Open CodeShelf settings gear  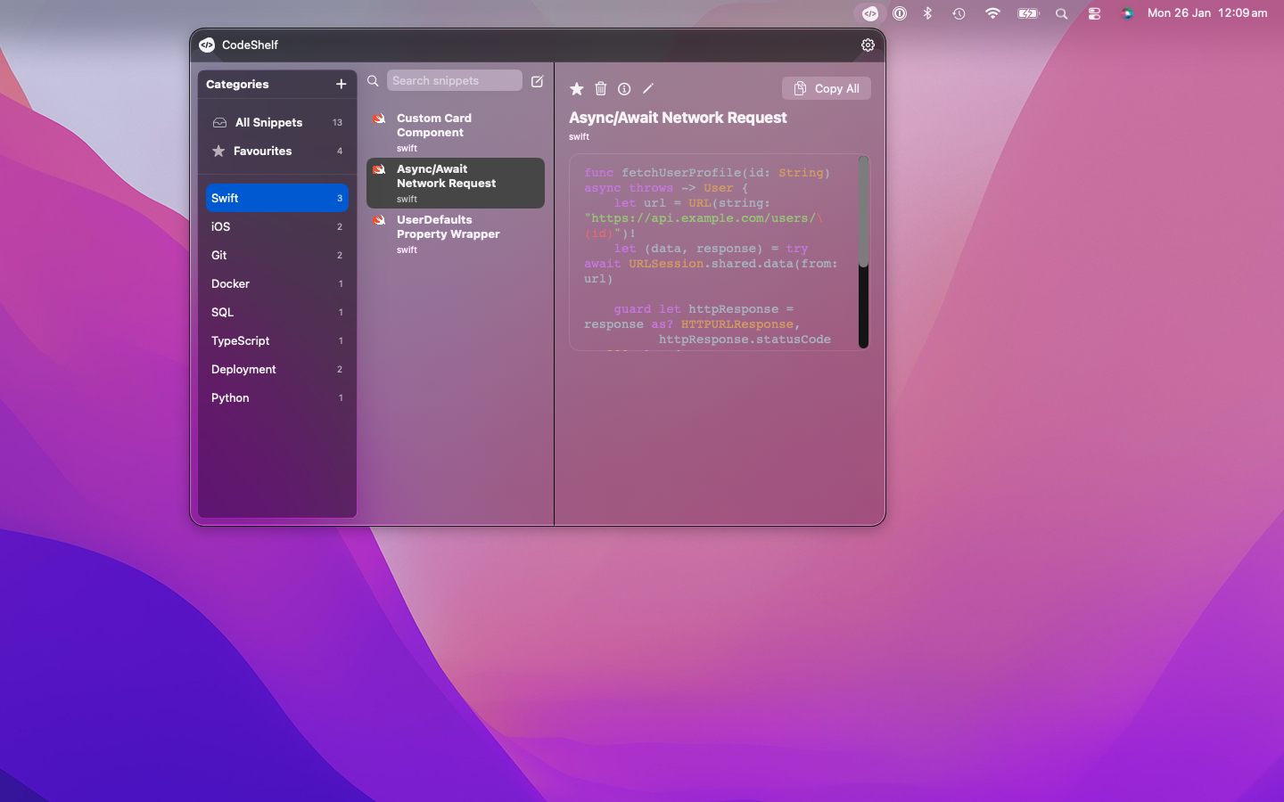tap(868, 44)
